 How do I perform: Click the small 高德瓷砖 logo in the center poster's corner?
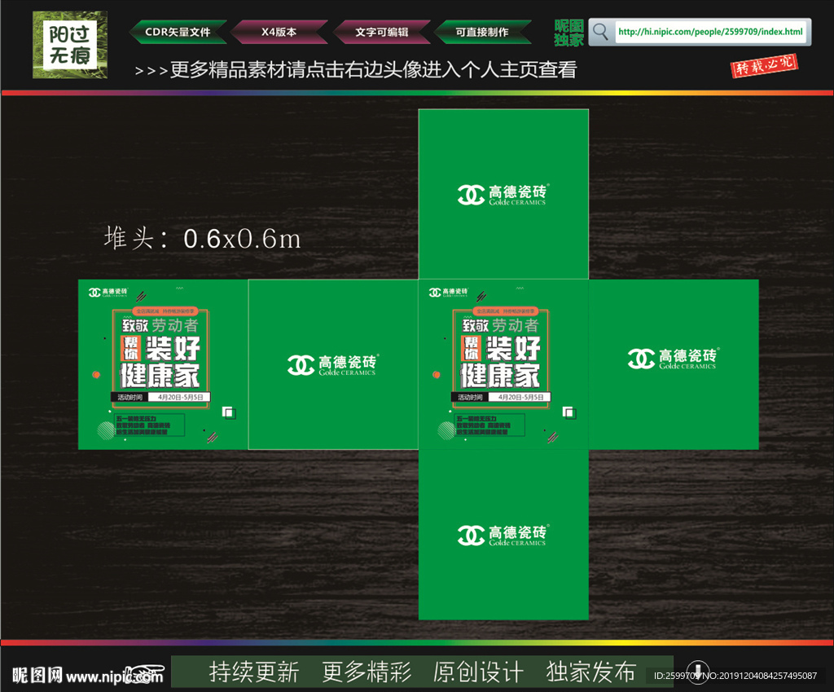pyautogui.click(x=449, y=293)
